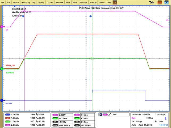Open the Display menu
171x128 pixels.
[x=41, y=2]
